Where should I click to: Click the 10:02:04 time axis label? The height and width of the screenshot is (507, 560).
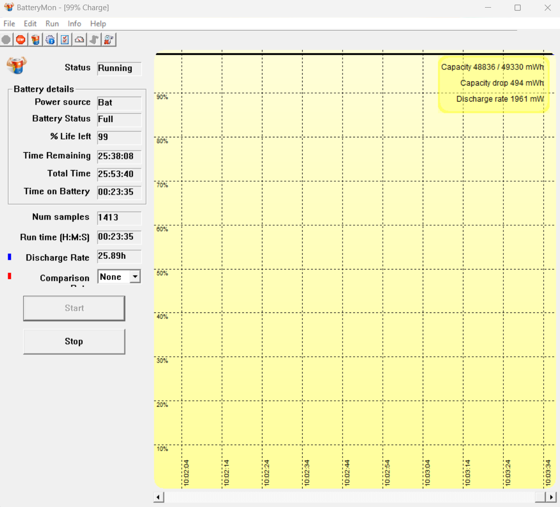coord(186,473)
